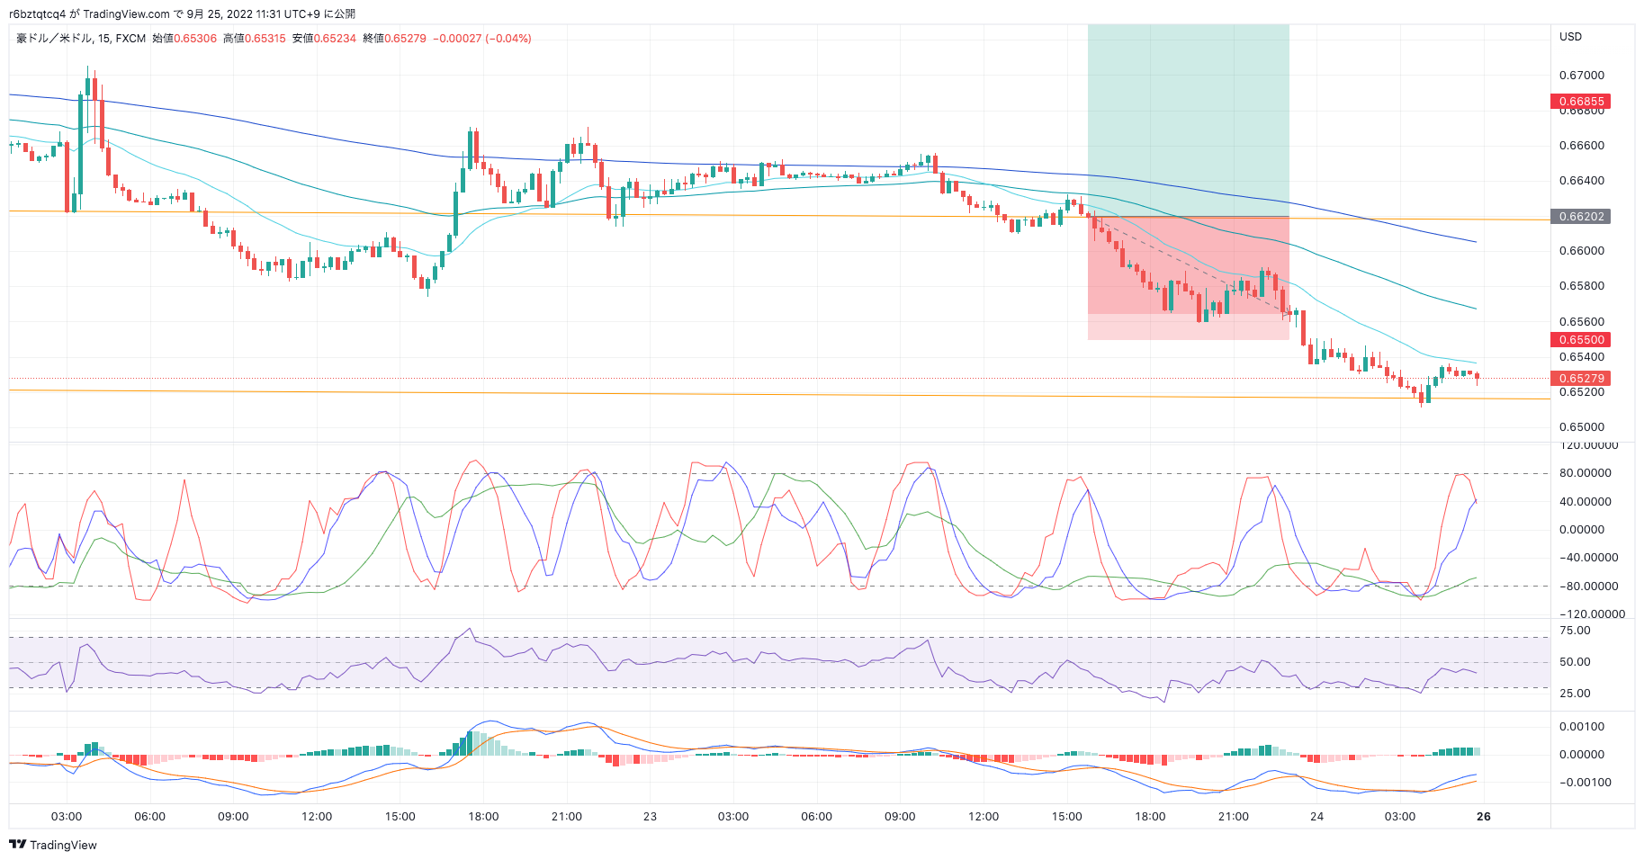Click the 始値 0.65306 open value

pos(184,39)
